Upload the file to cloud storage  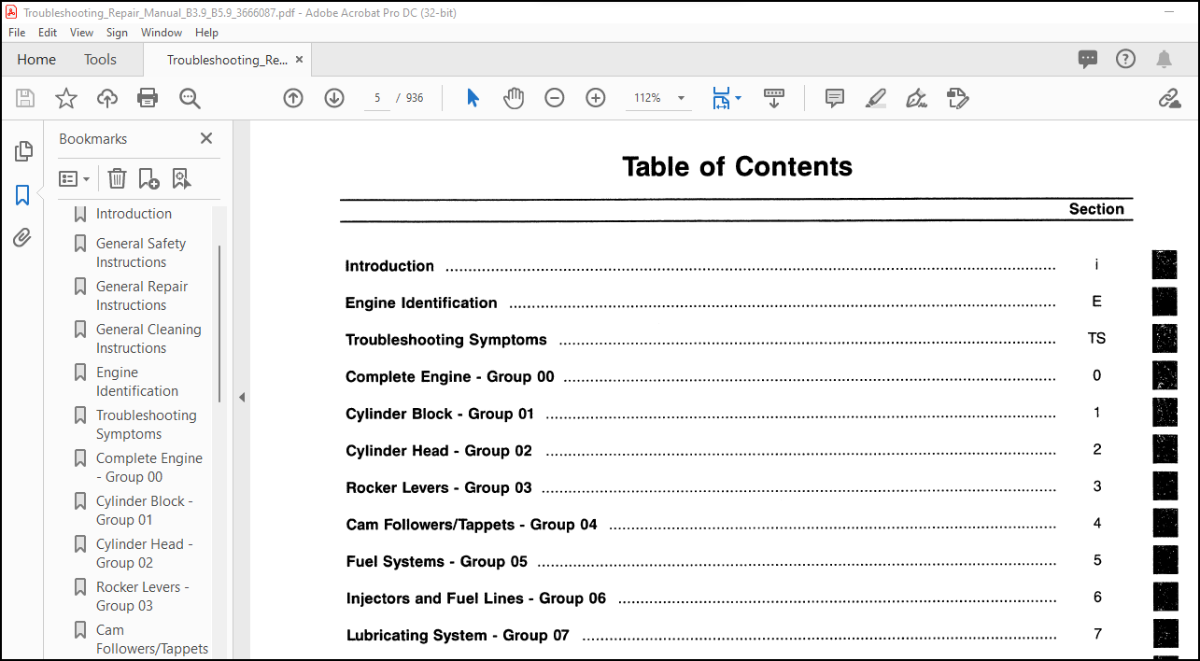pos(107,98)
